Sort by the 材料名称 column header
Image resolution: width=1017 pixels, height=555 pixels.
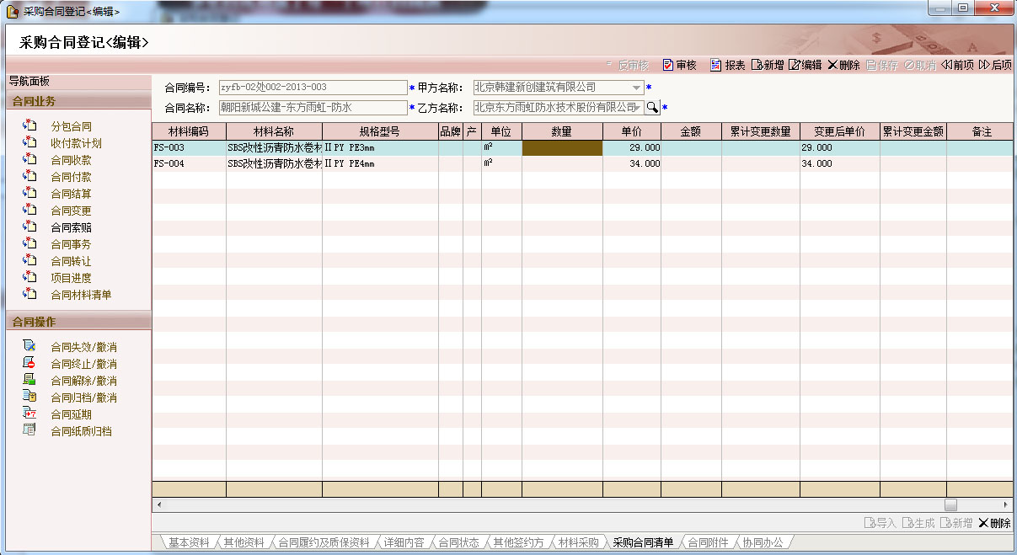274,132
